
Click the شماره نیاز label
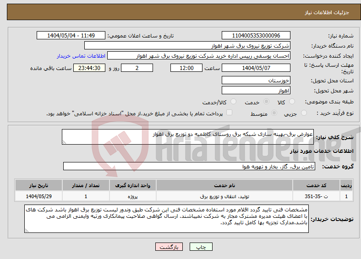(x=340, y=36)
